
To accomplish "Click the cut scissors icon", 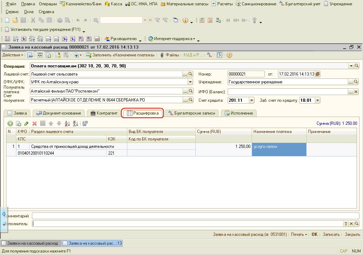I will (33, 20).
